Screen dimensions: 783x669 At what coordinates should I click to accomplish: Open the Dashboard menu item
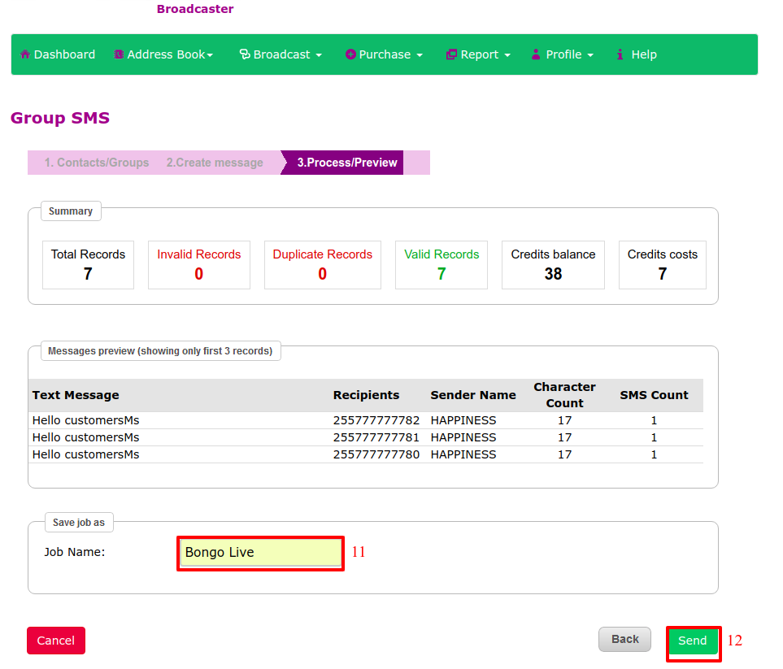tap(58, 54)
